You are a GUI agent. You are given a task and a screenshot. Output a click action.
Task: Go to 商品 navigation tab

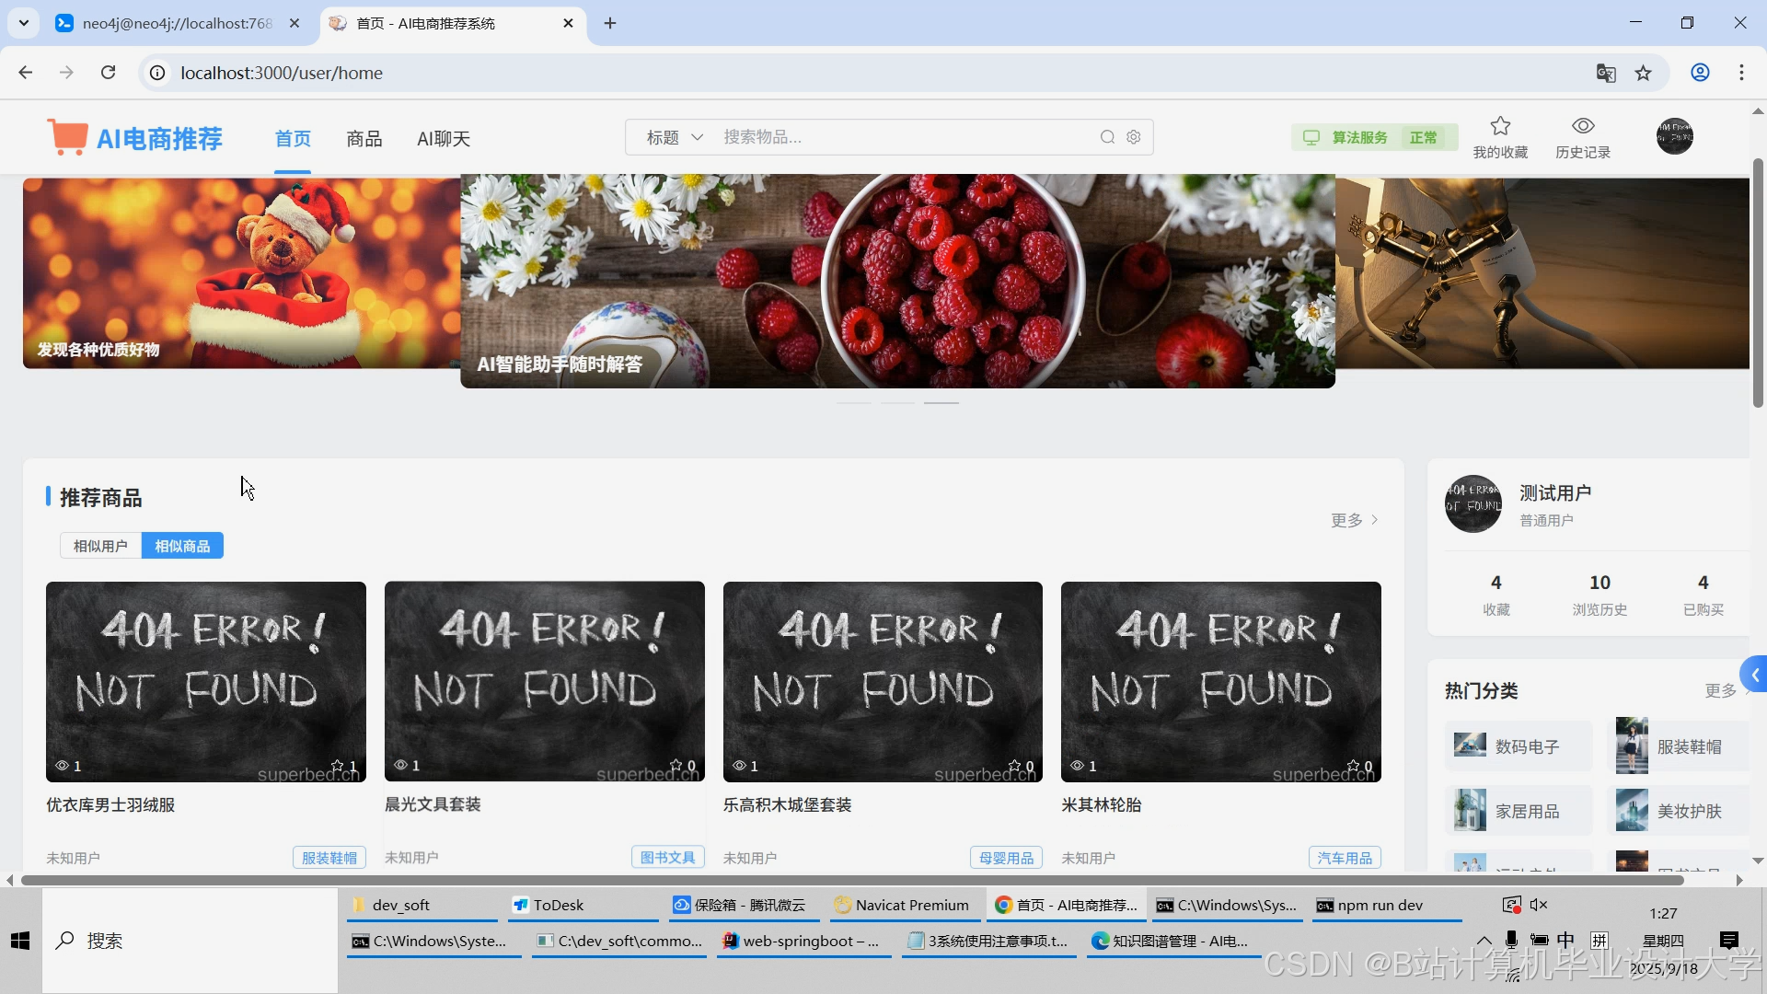[x=364, y=139]
